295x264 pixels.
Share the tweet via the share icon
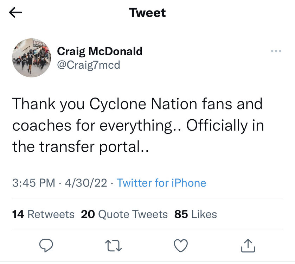point(247,245)
